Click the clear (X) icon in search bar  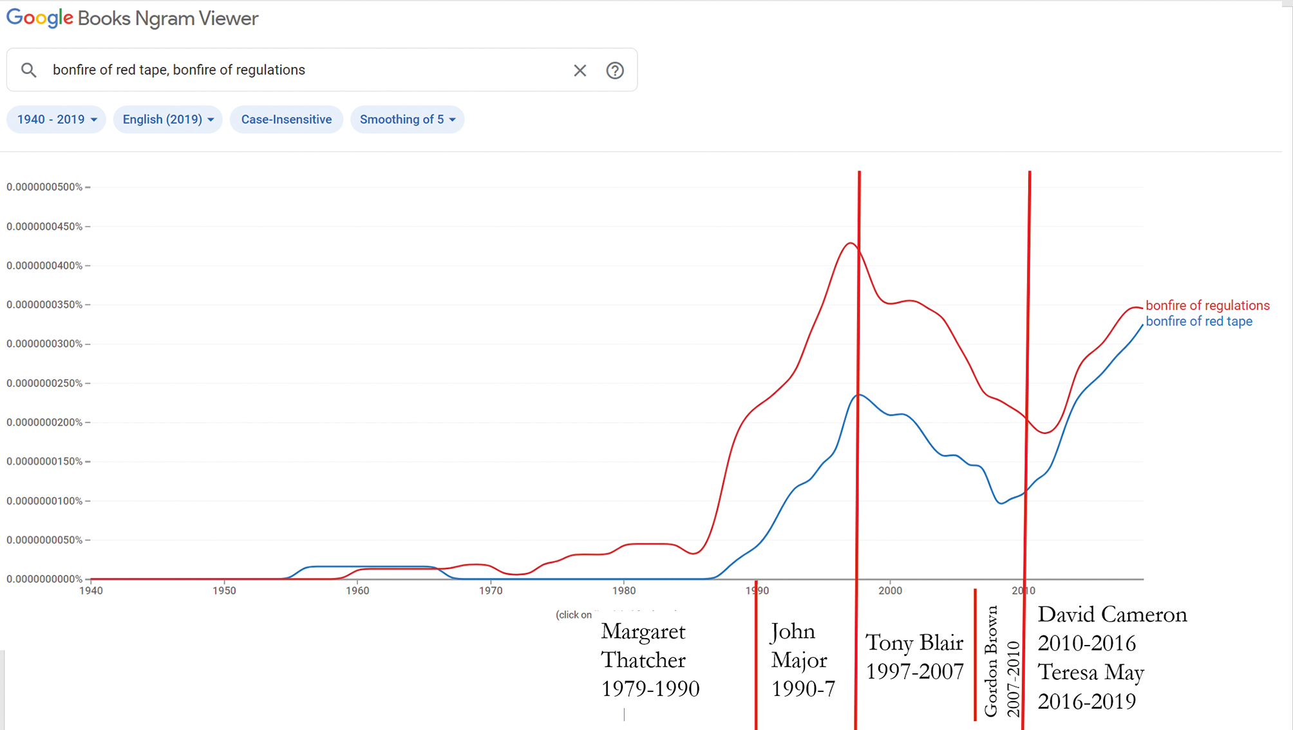coord(580,70)
